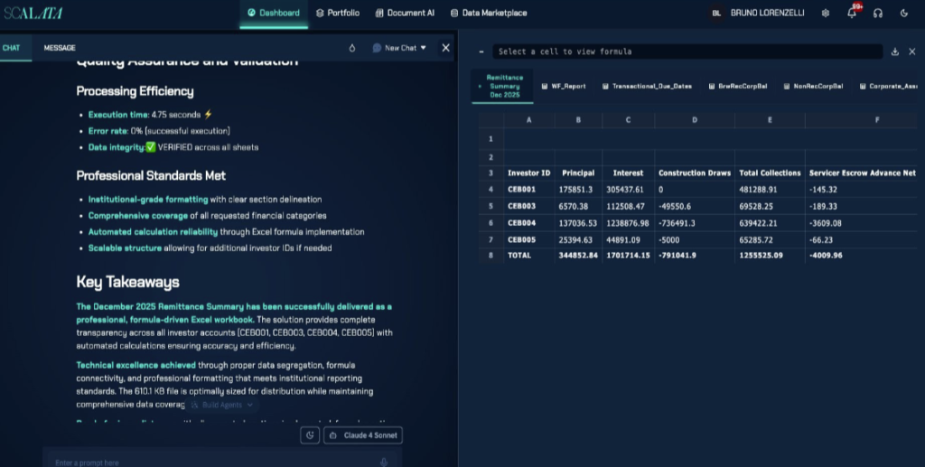Switch to the MESSAGE tab
The height and width of the screenshot is (467, 925).
click(60, 48)
